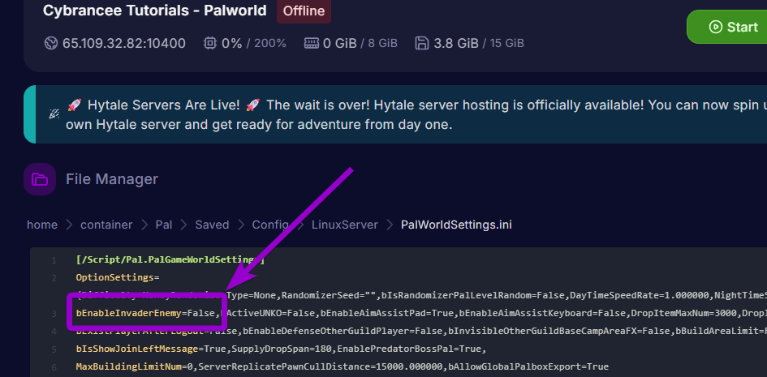Click the CPU chip usage icon

point(209,43)
